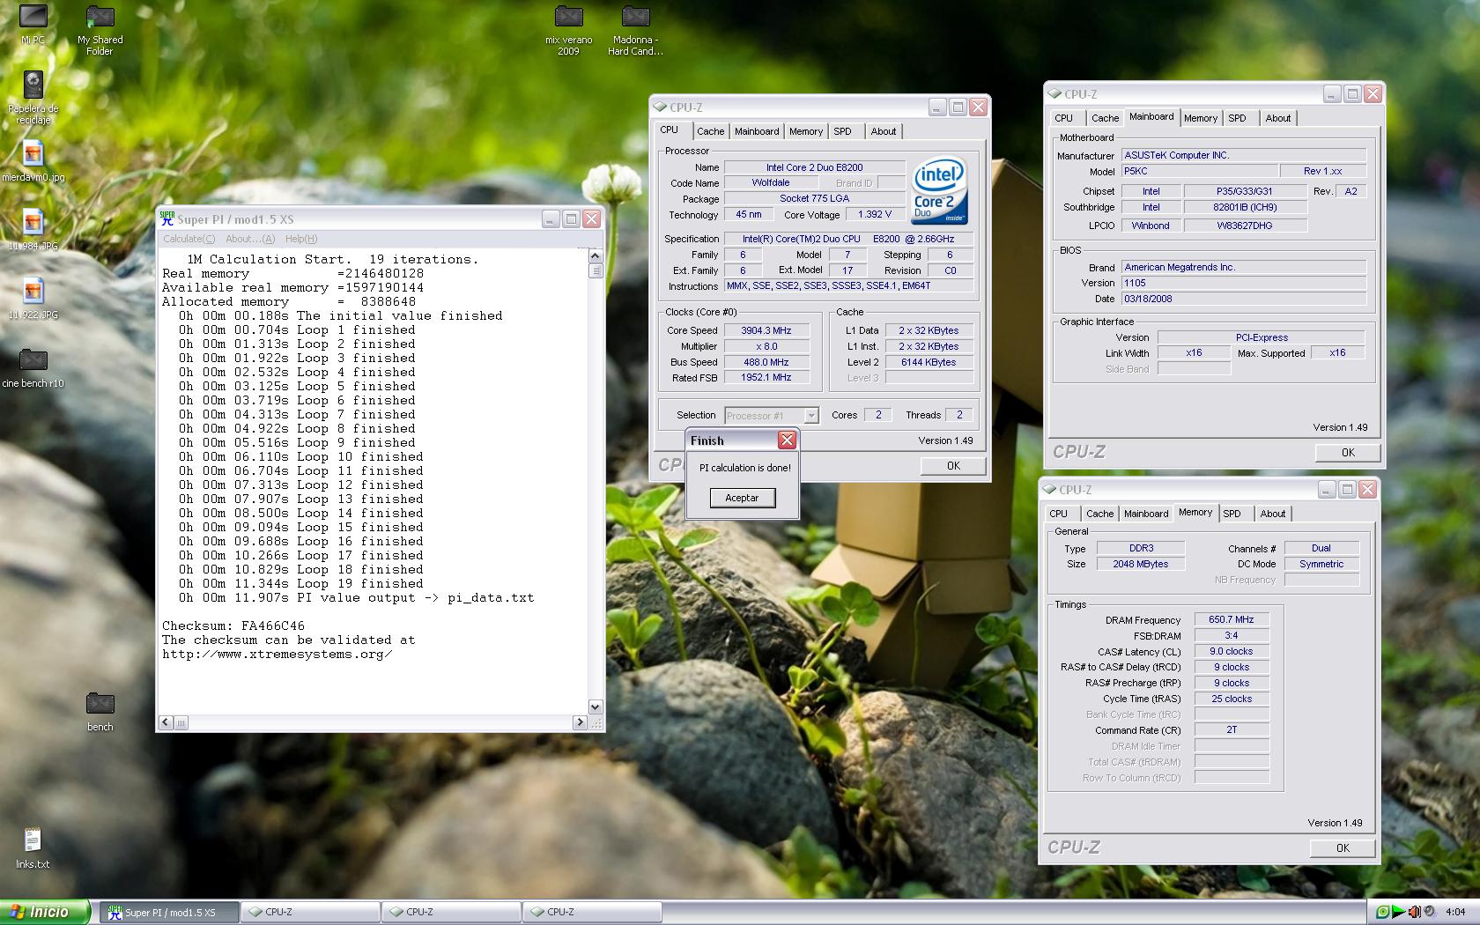
Task: Click the Core Speed 3904.3 MHz field
Action: click(x=766, y=331)
